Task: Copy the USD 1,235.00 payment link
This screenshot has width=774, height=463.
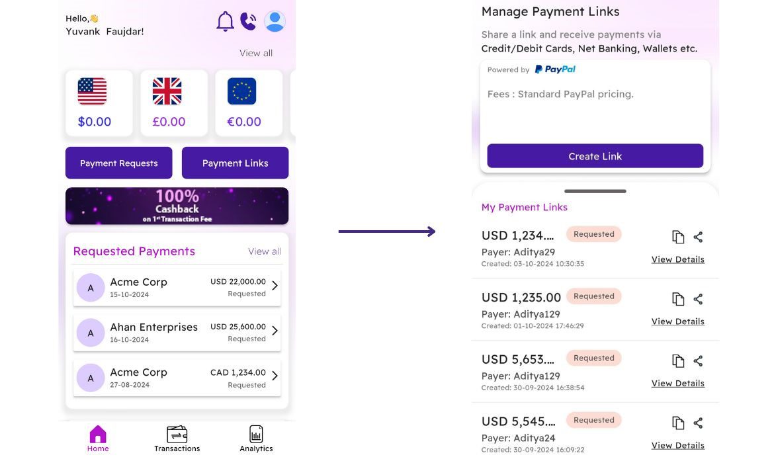Action: pos(677,299)
